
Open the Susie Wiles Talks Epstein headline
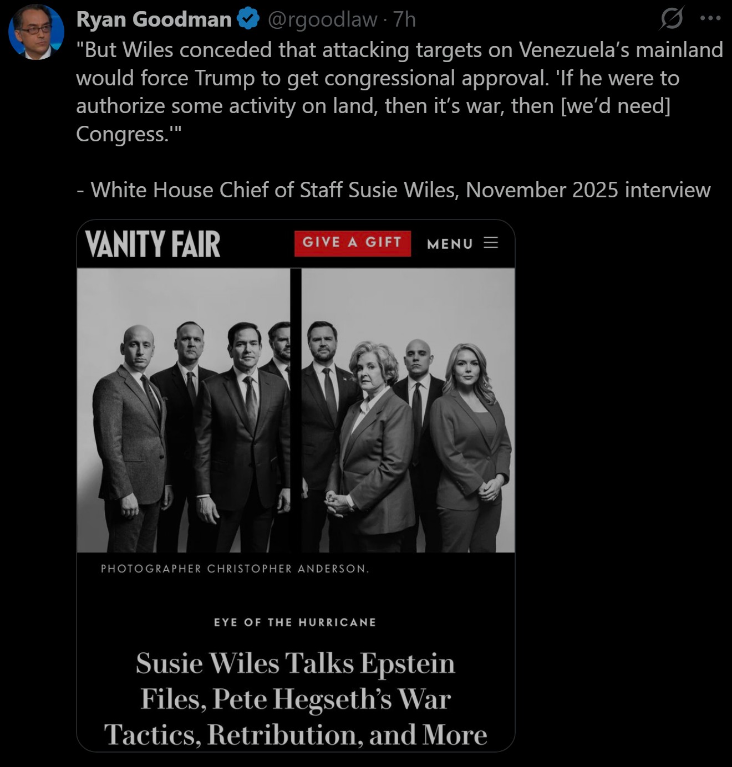pyautogui.click(x=296, y=699)
